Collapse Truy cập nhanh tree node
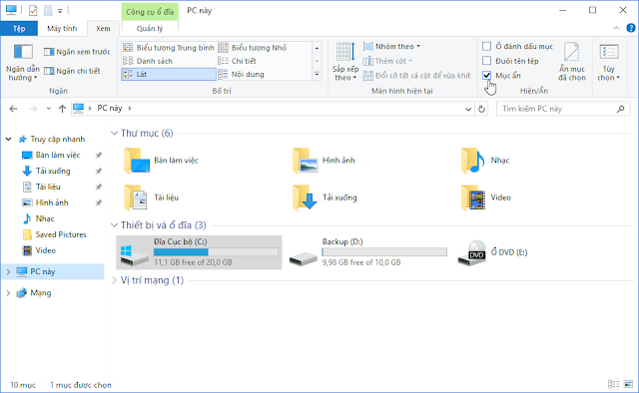This screenshot has width=639, height=393. click(x=8, y=140)
